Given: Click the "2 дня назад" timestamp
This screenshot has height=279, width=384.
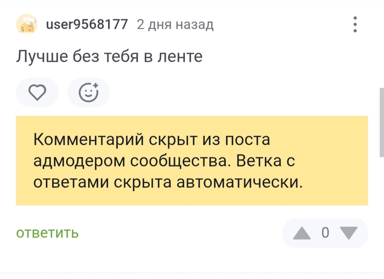Looking at the screenshot, I should [x=175, y=25].
